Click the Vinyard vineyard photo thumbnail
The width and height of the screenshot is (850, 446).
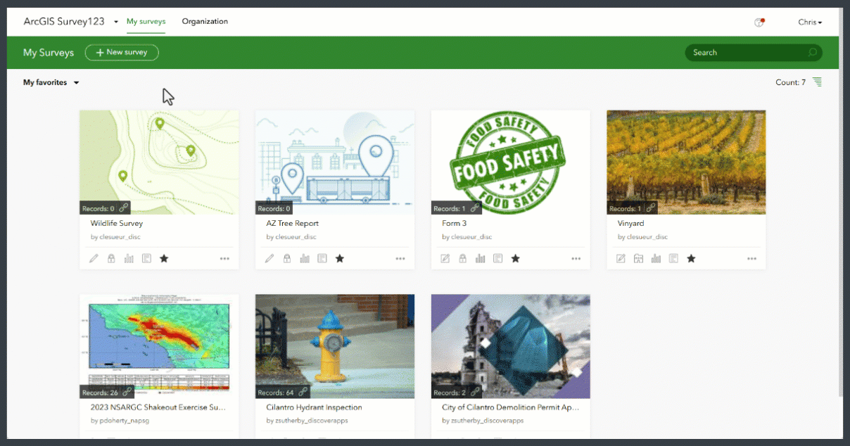686,163
